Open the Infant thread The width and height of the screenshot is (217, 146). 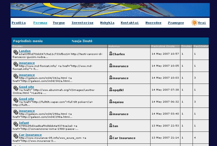pos(24,123)
